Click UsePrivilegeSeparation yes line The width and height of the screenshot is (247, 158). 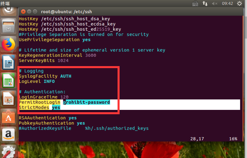coord(55,39)
